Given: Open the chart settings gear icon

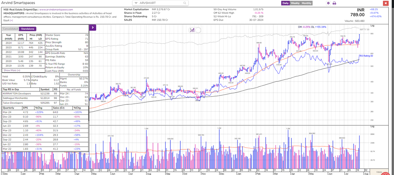Looking at the screenshot, I should tap(328, 3).
